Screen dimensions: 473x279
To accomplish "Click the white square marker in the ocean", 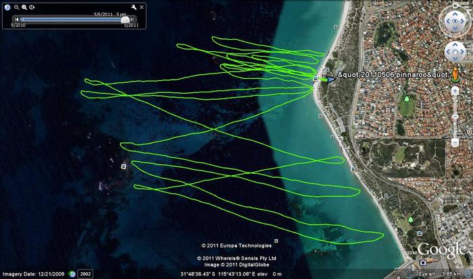I will coord(123,166).
